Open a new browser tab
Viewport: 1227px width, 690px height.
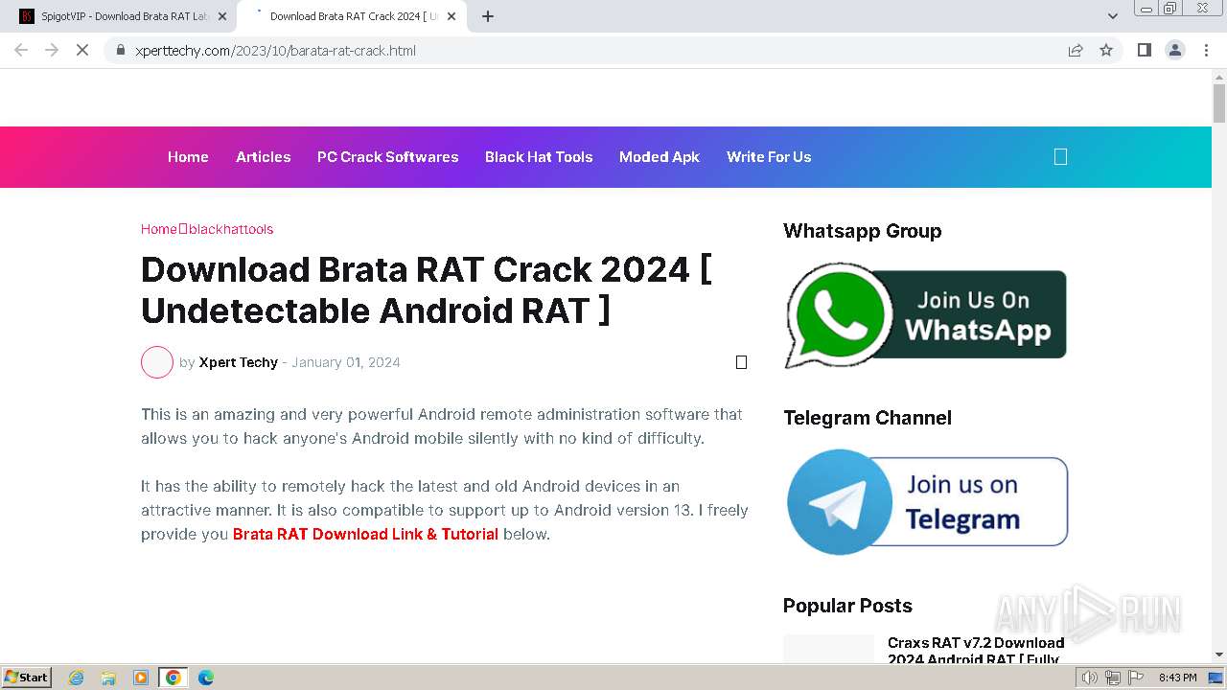click(x=488, y=16)
